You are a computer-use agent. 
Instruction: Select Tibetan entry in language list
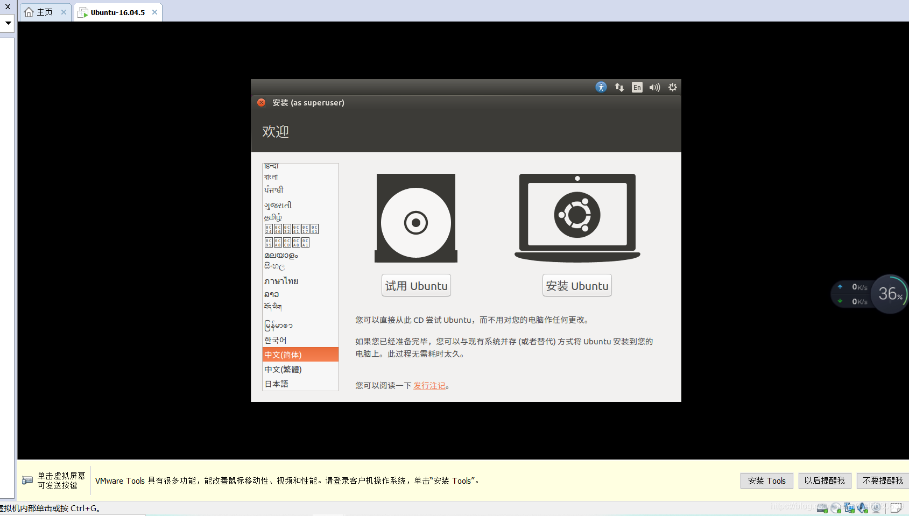pos(300,307)
